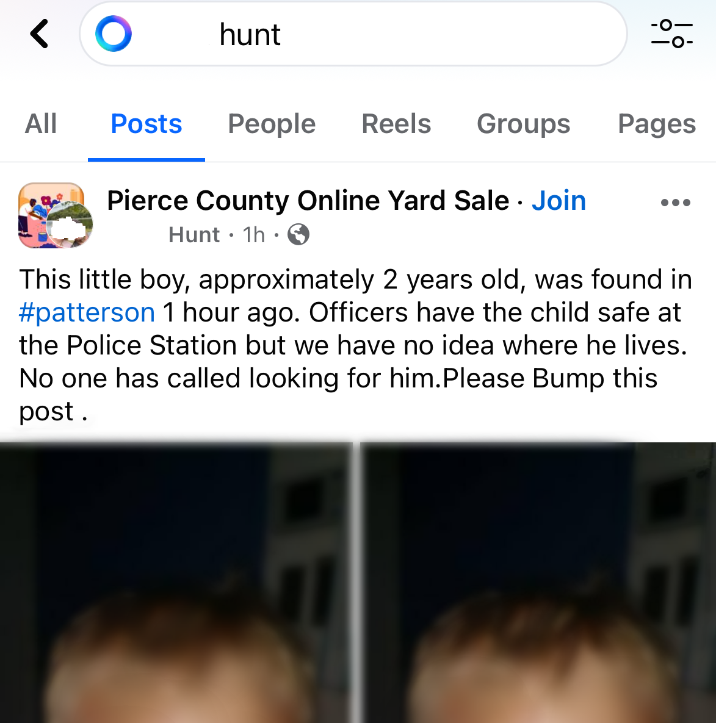Switch to the All tab
This screenshot has width=716, height=723.
tap(41, 124)
